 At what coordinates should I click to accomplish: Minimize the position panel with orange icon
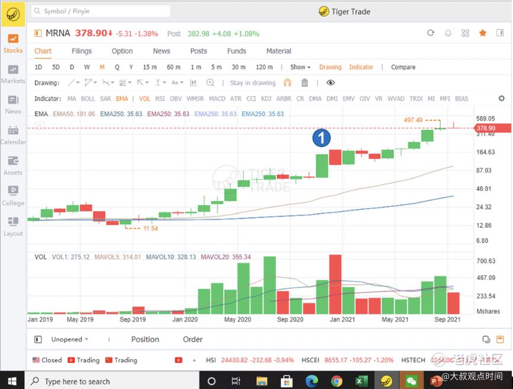point(500,339)
